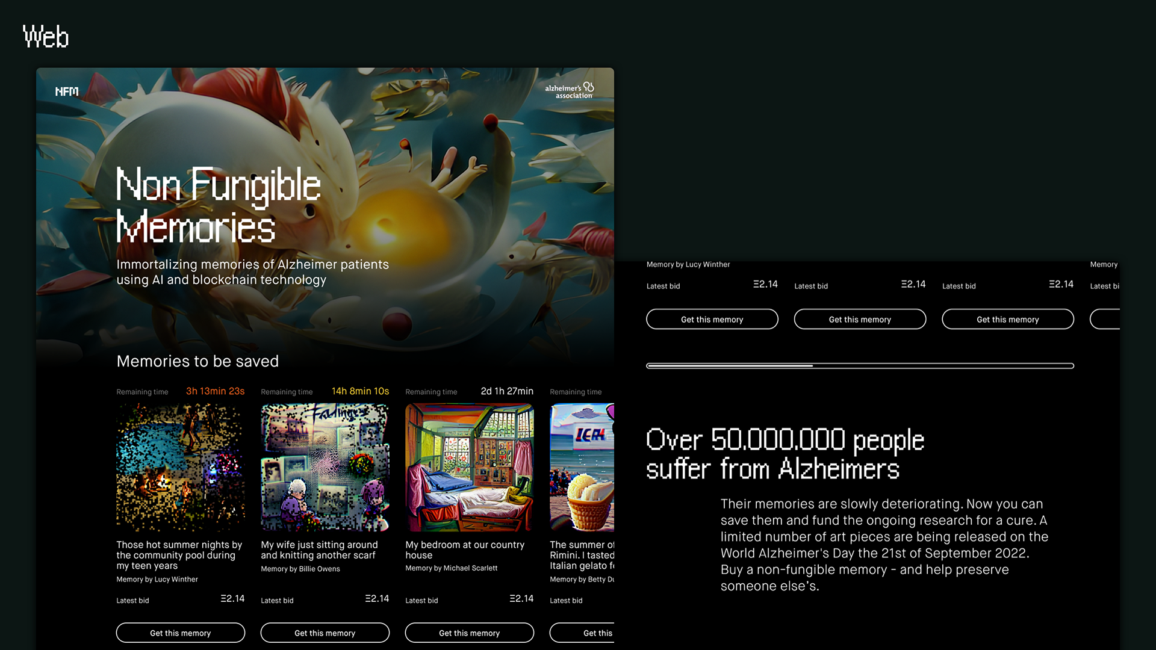Screen dimensions: 1156x650
Task: Click the carousel horizontal scroll bar
Action: point(860,366)
